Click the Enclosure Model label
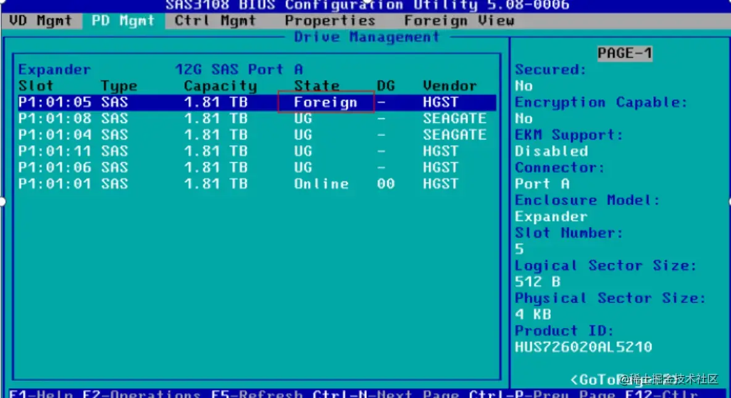 click(587, 201)
